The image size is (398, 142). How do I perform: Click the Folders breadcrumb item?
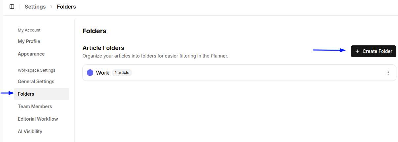tap(66, 7)
